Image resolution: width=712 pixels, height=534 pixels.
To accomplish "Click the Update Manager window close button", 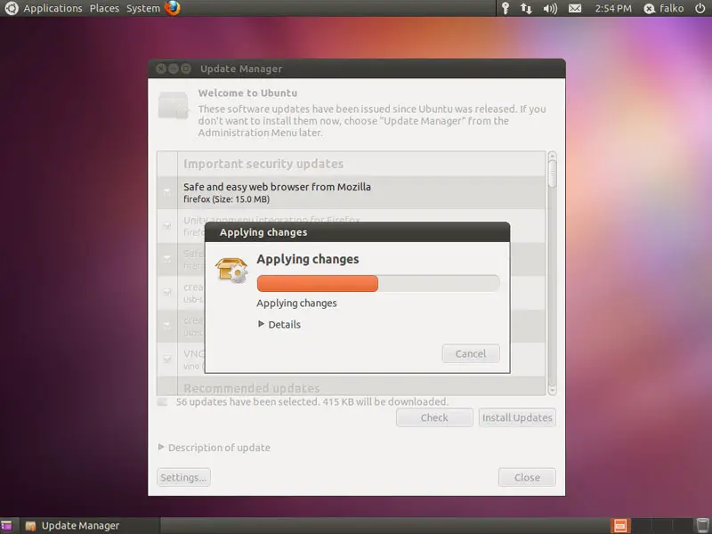I will [161, 69].
